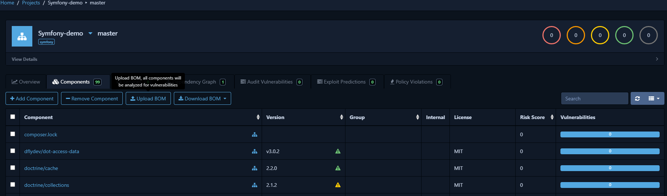Viewport: 667px width, 196px height.
Task: Click dependency graph icon for doctrine/cache row
Action: [254, 168]
